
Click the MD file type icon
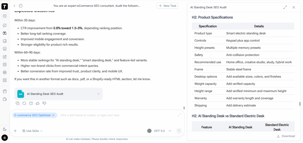(x=21, y=94)
